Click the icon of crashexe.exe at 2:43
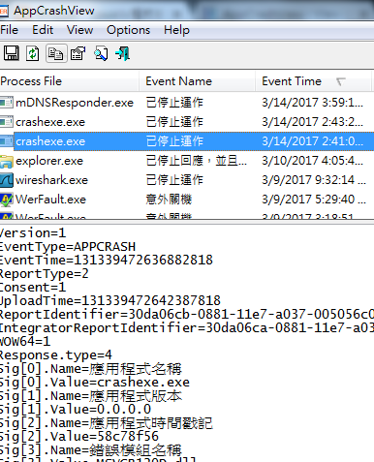The height and width of the screenshot is (462, 374). click(6, 122)
